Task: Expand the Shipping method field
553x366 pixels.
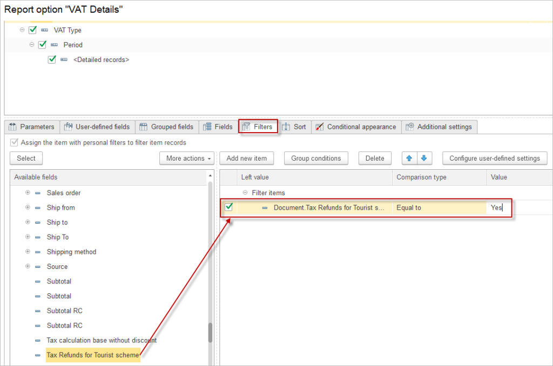Action: (x=28, y=252)
